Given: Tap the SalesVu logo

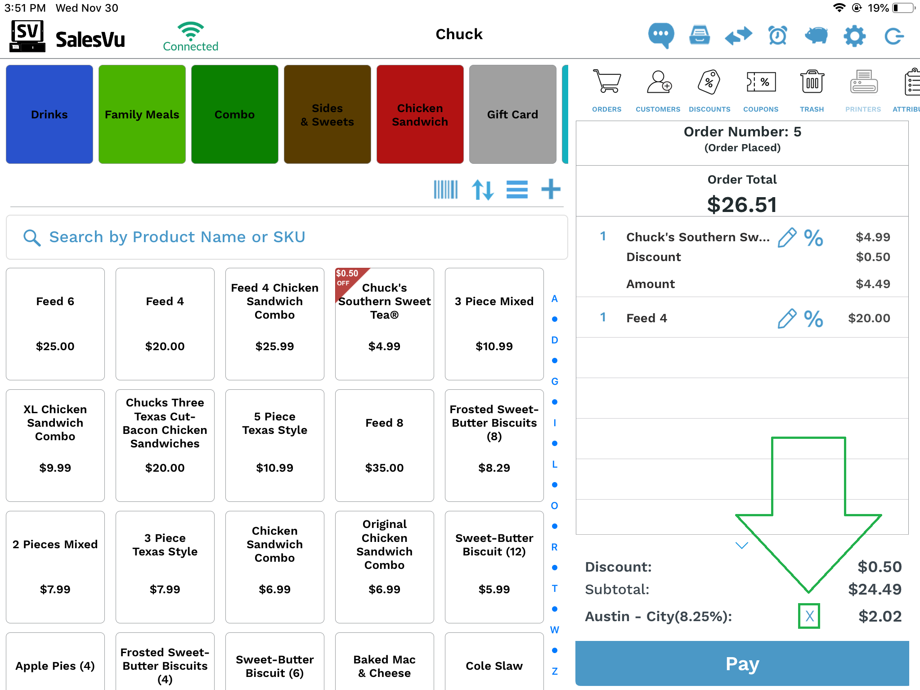Looking at the screenshot, I should (67, 36).
